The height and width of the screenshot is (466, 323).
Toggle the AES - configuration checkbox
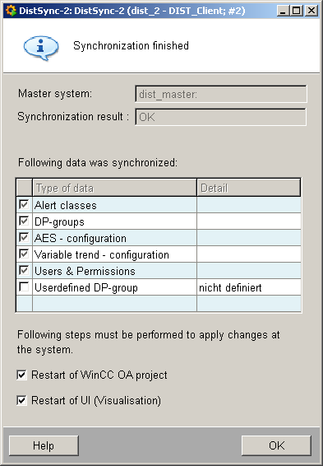pos(24,237)
